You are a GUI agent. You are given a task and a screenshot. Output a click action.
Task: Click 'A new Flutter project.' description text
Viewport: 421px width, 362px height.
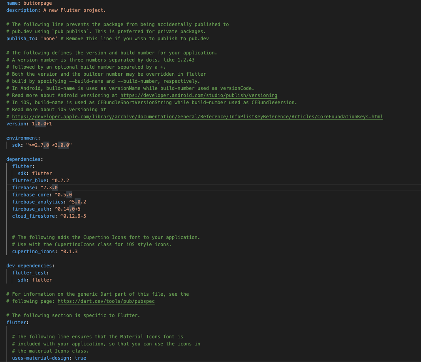click(75, 10)
